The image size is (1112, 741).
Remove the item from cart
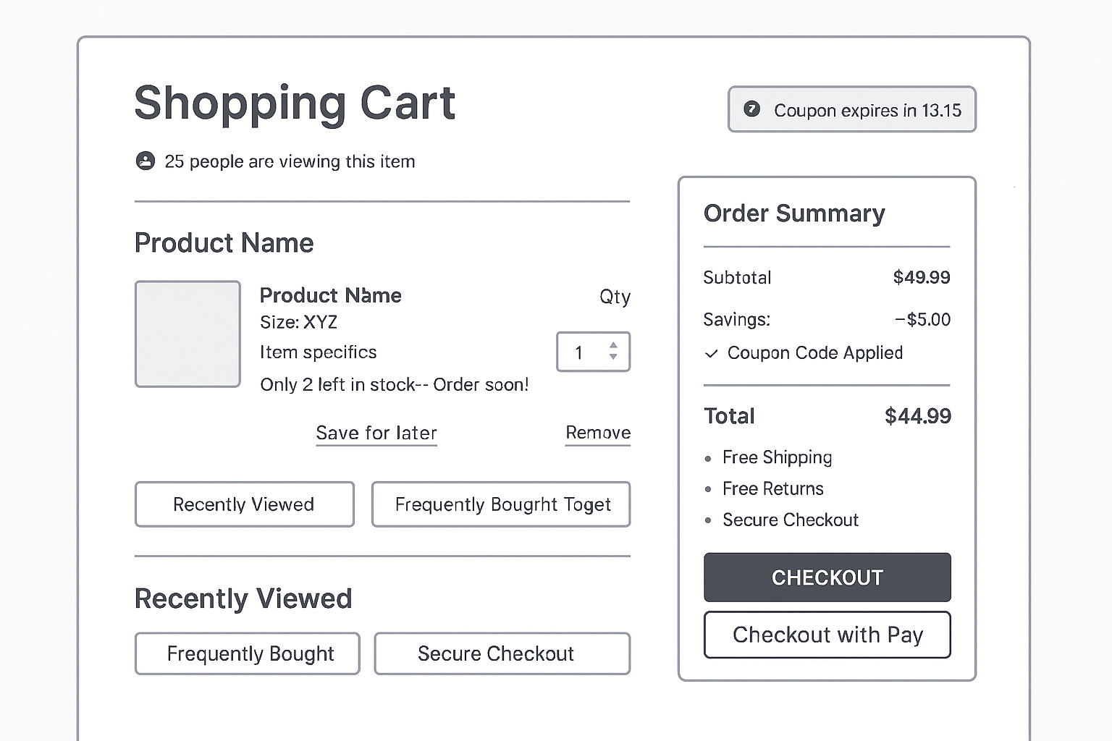tap(597, 433)
